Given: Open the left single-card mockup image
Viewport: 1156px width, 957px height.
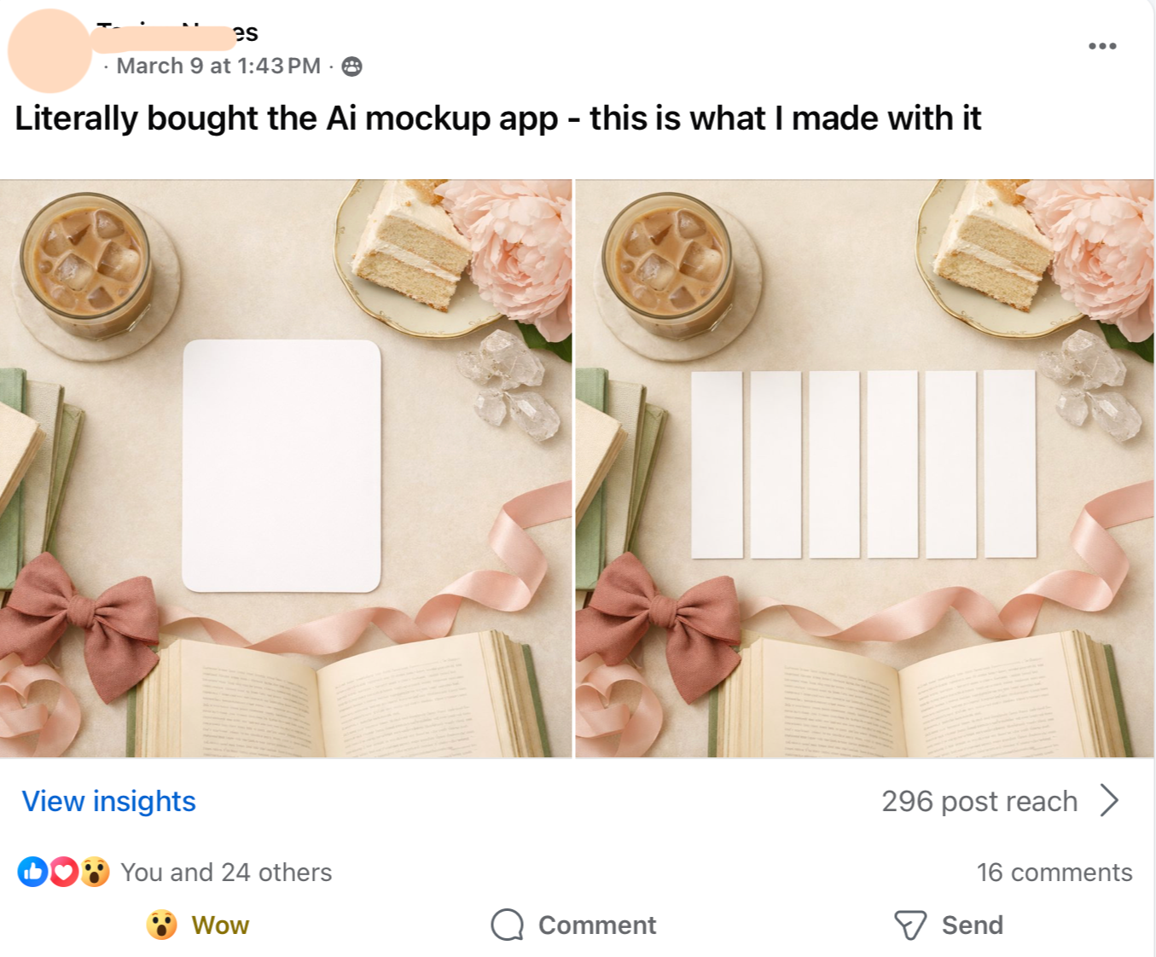Looking at the screenshot, I should pyautogui.click(x=286, y=468).
